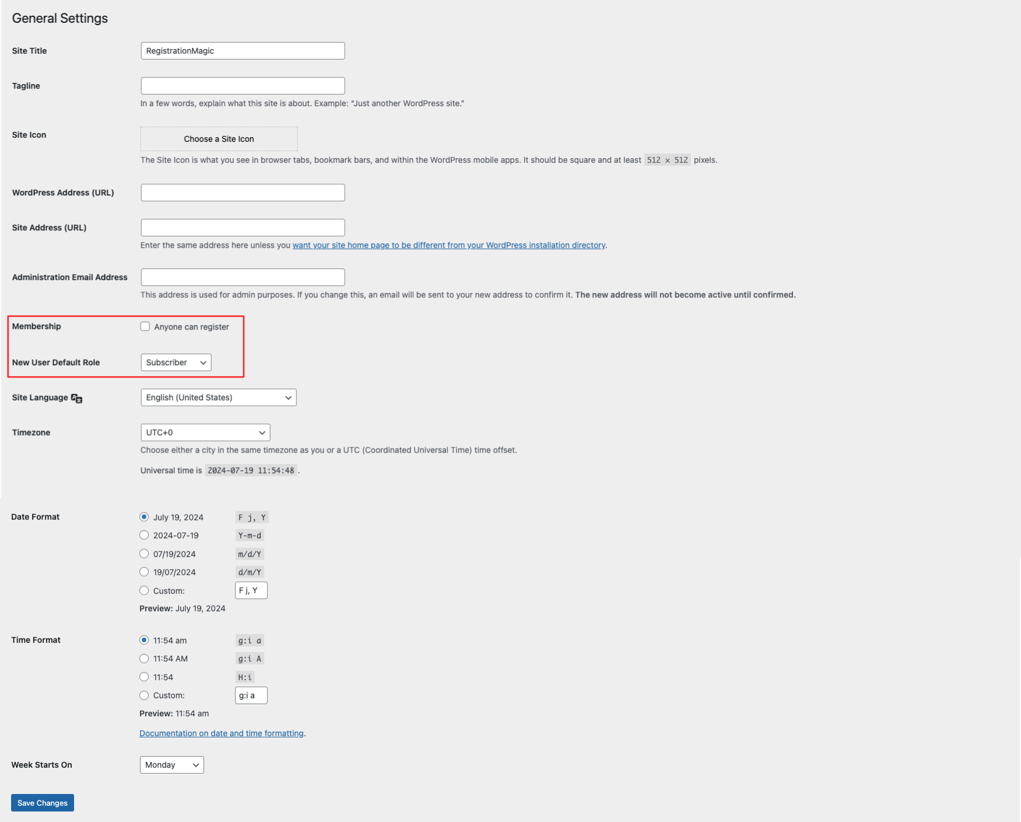Click the WordPress Address URL field
The image size is (1021, 822).
[x=242, y=193]
